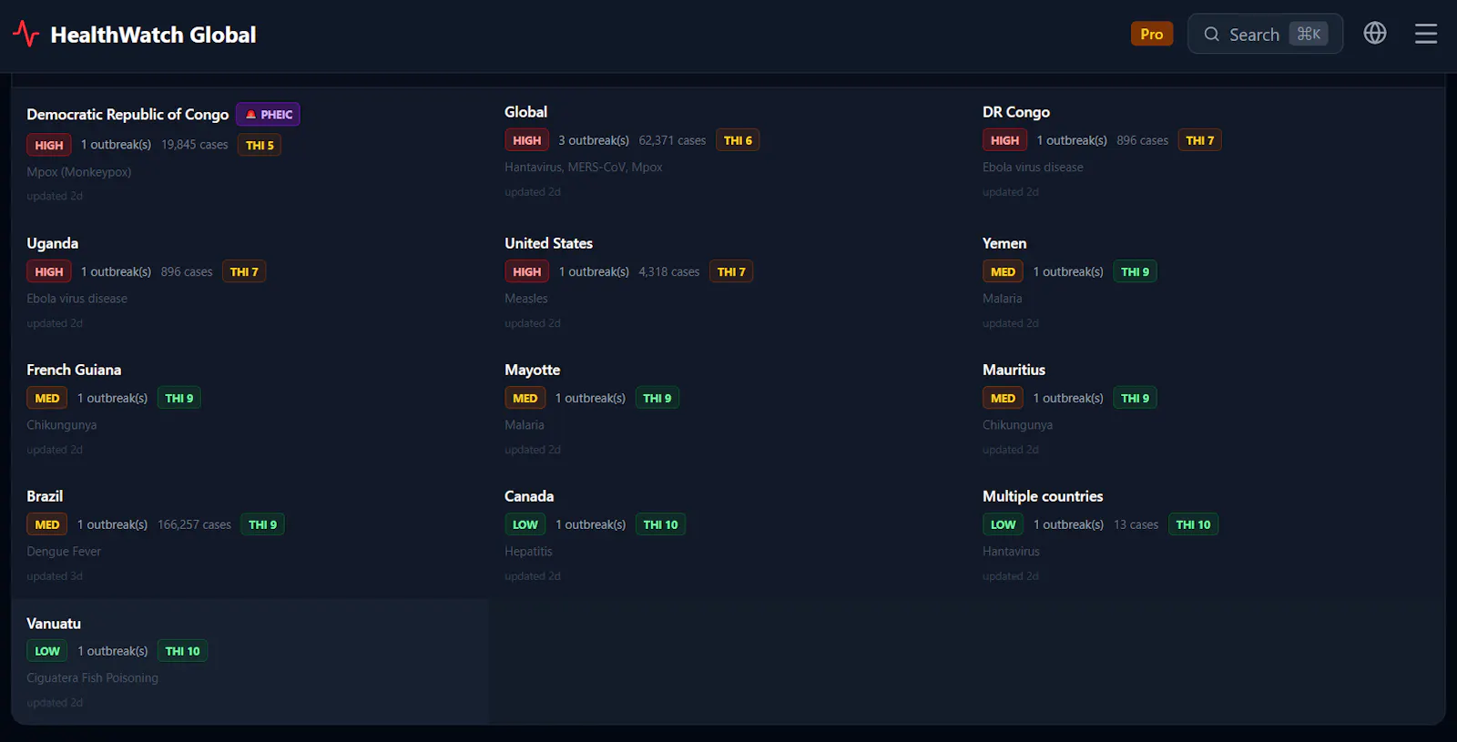Select the DR Congo card title

1016,112
